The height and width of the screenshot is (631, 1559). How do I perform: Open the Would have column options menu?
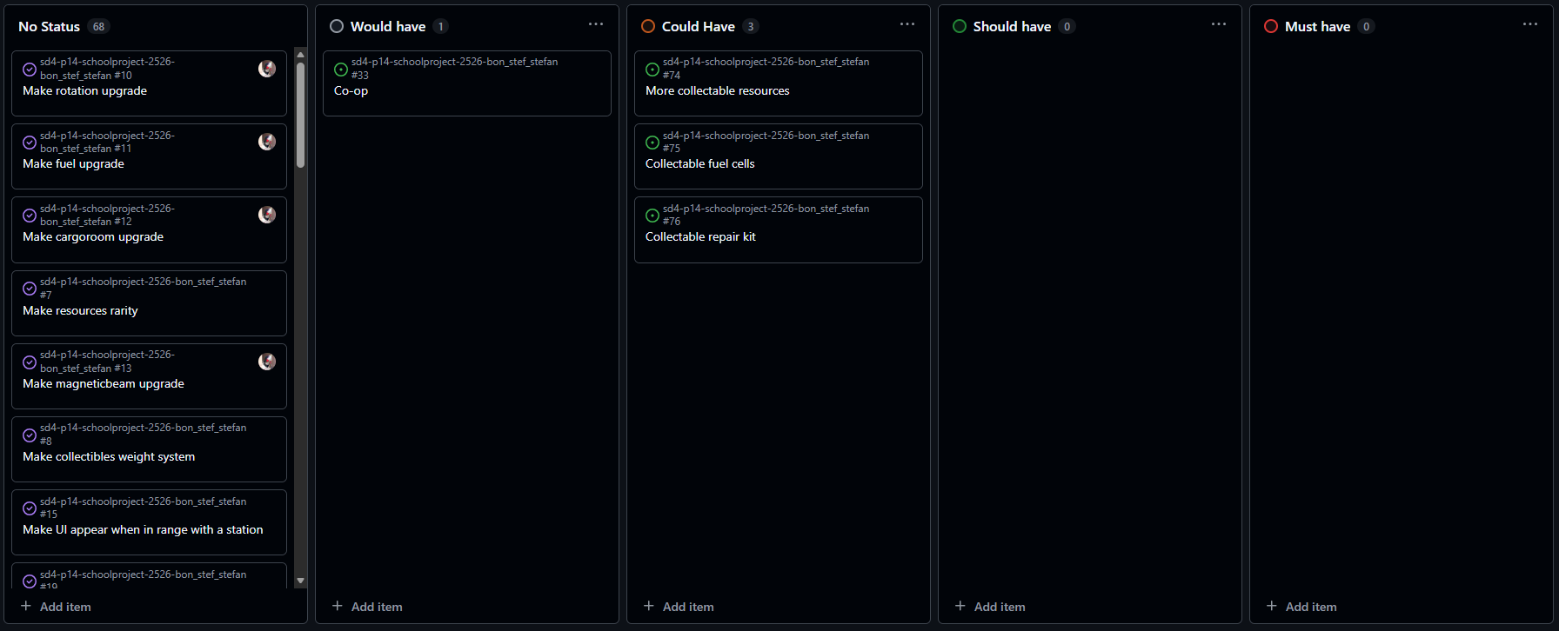(596, 24)
